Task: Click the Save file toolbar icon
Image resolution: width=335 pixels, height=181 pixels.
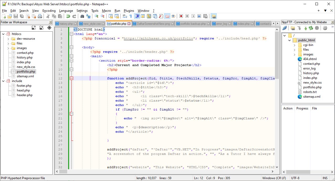Action: click(15, 16)
